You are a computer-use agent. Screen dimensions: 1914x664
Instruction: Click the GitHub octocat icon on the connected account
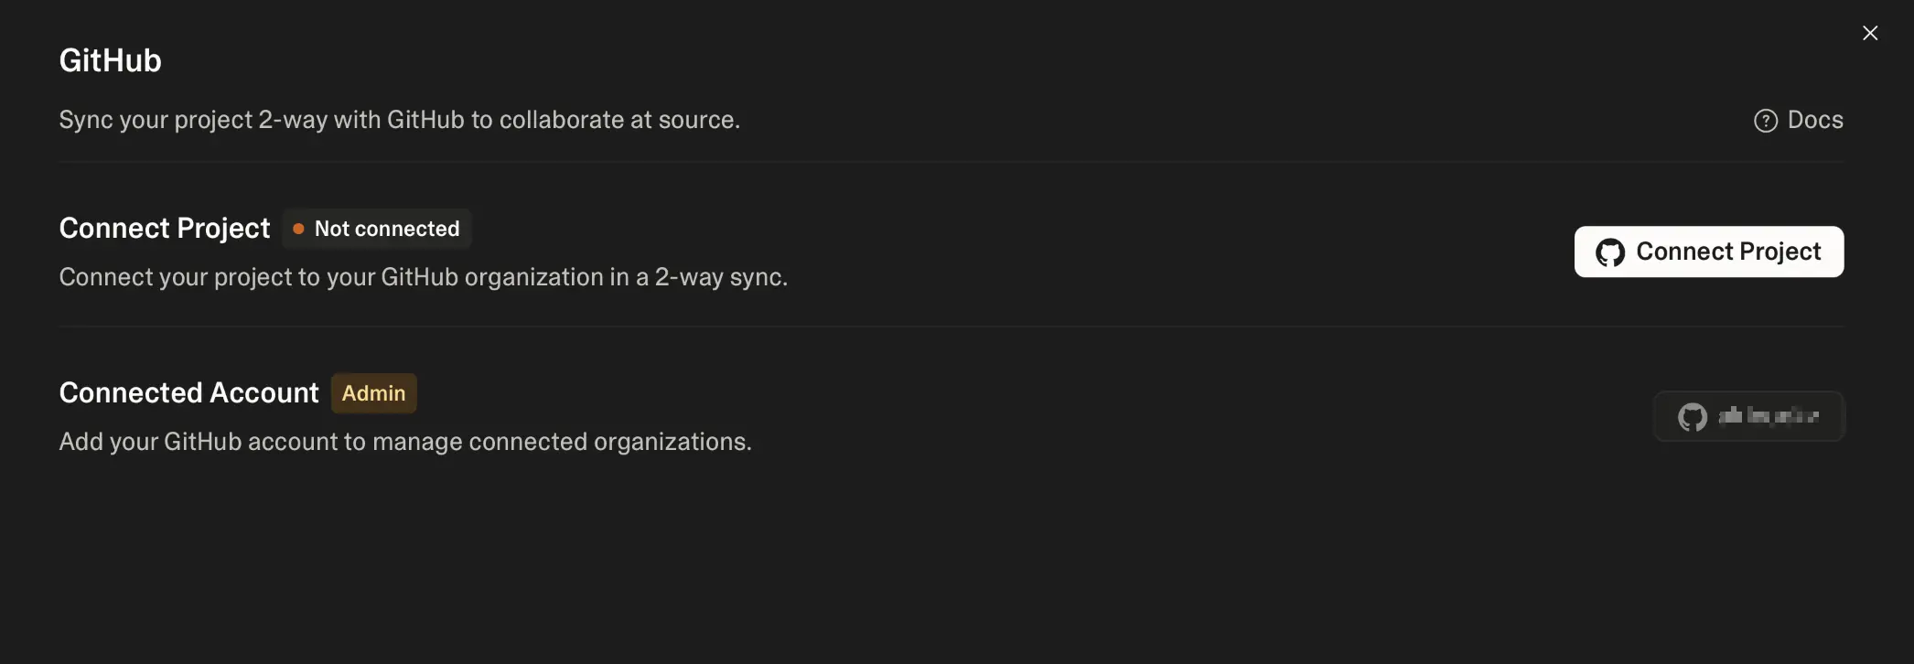click(1692, 417)
